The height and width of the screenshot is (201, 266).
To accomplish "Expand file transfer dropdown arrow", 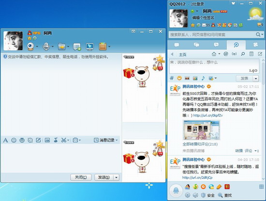I will point(68,46).
